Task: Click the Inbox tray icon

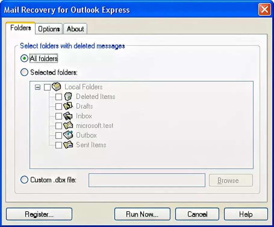Action: click(x=68, y=116)
